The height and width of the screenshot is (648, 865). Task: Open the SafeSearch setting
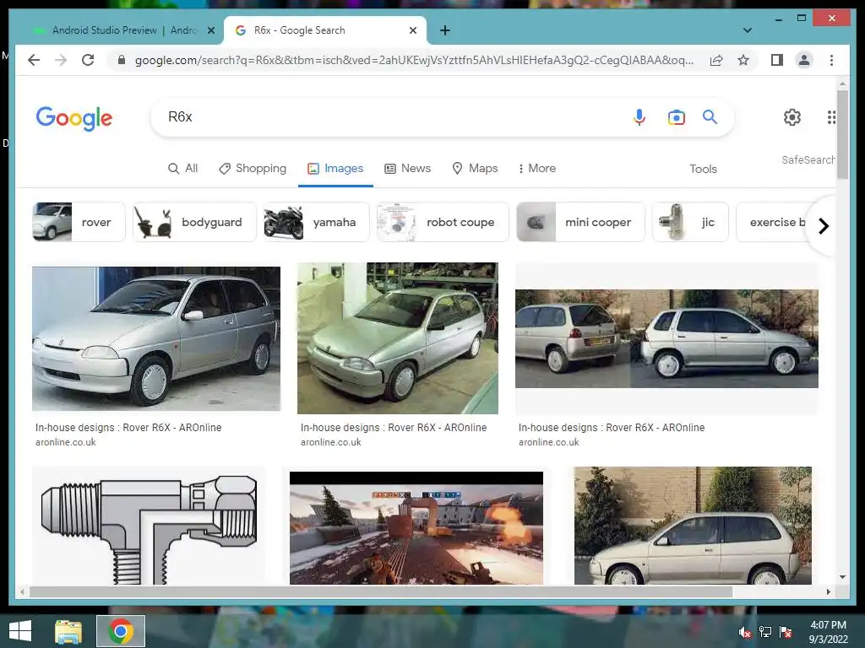point(808,159)
